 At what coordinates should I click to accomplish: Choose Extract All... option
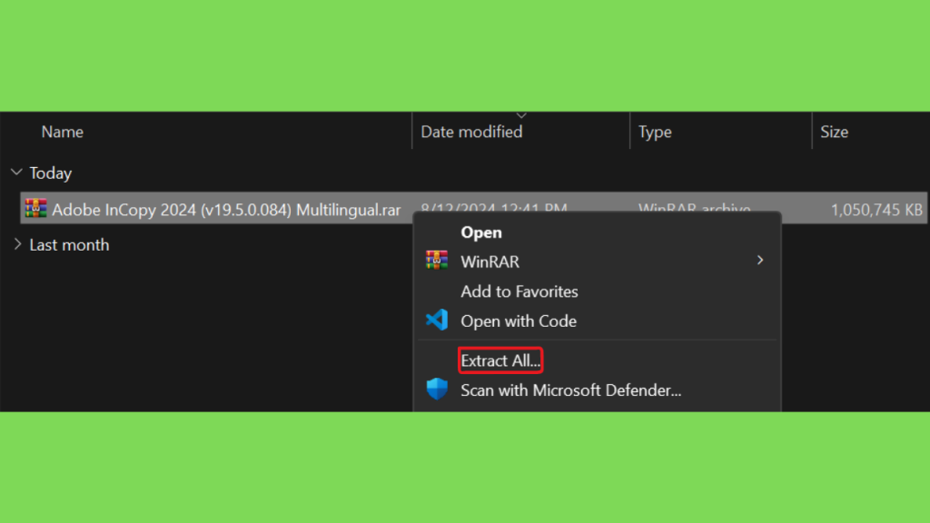[x=500, y=360]
